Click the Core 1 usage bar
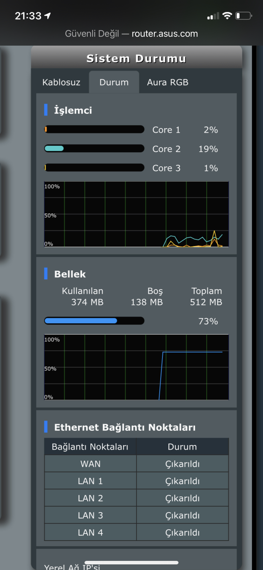Screen dimensions: 263x570 coord(94,130)
